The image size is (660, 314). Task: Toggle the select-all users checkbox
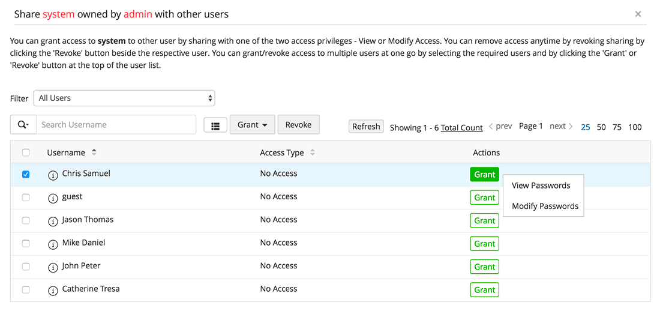(x=26, y=152)
